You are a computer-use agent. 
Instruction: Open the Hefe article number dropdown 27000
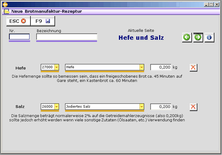pyautogui.click(x=57, y=67)
